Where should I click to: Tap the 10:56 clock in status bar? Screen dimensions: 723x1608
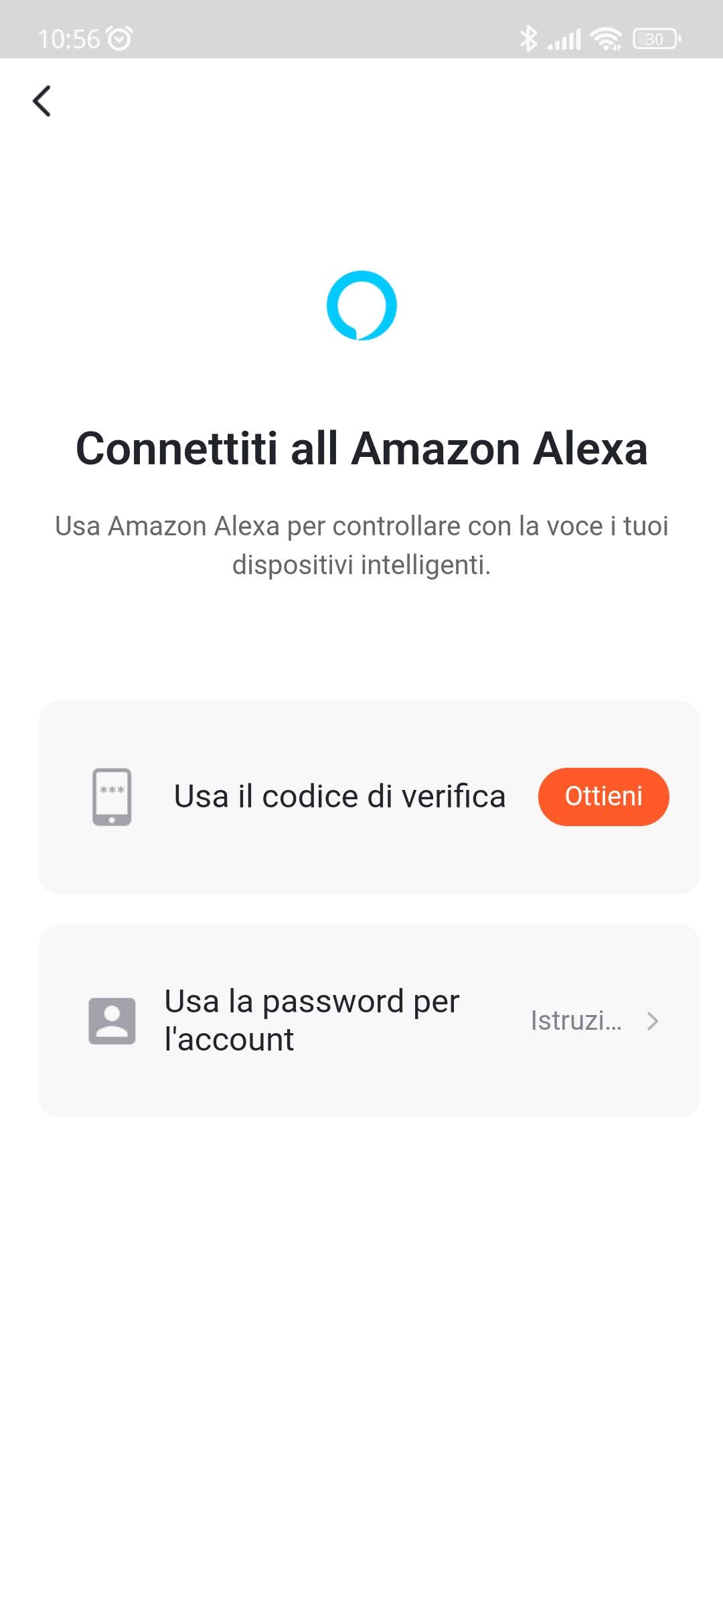click(68, 39)
